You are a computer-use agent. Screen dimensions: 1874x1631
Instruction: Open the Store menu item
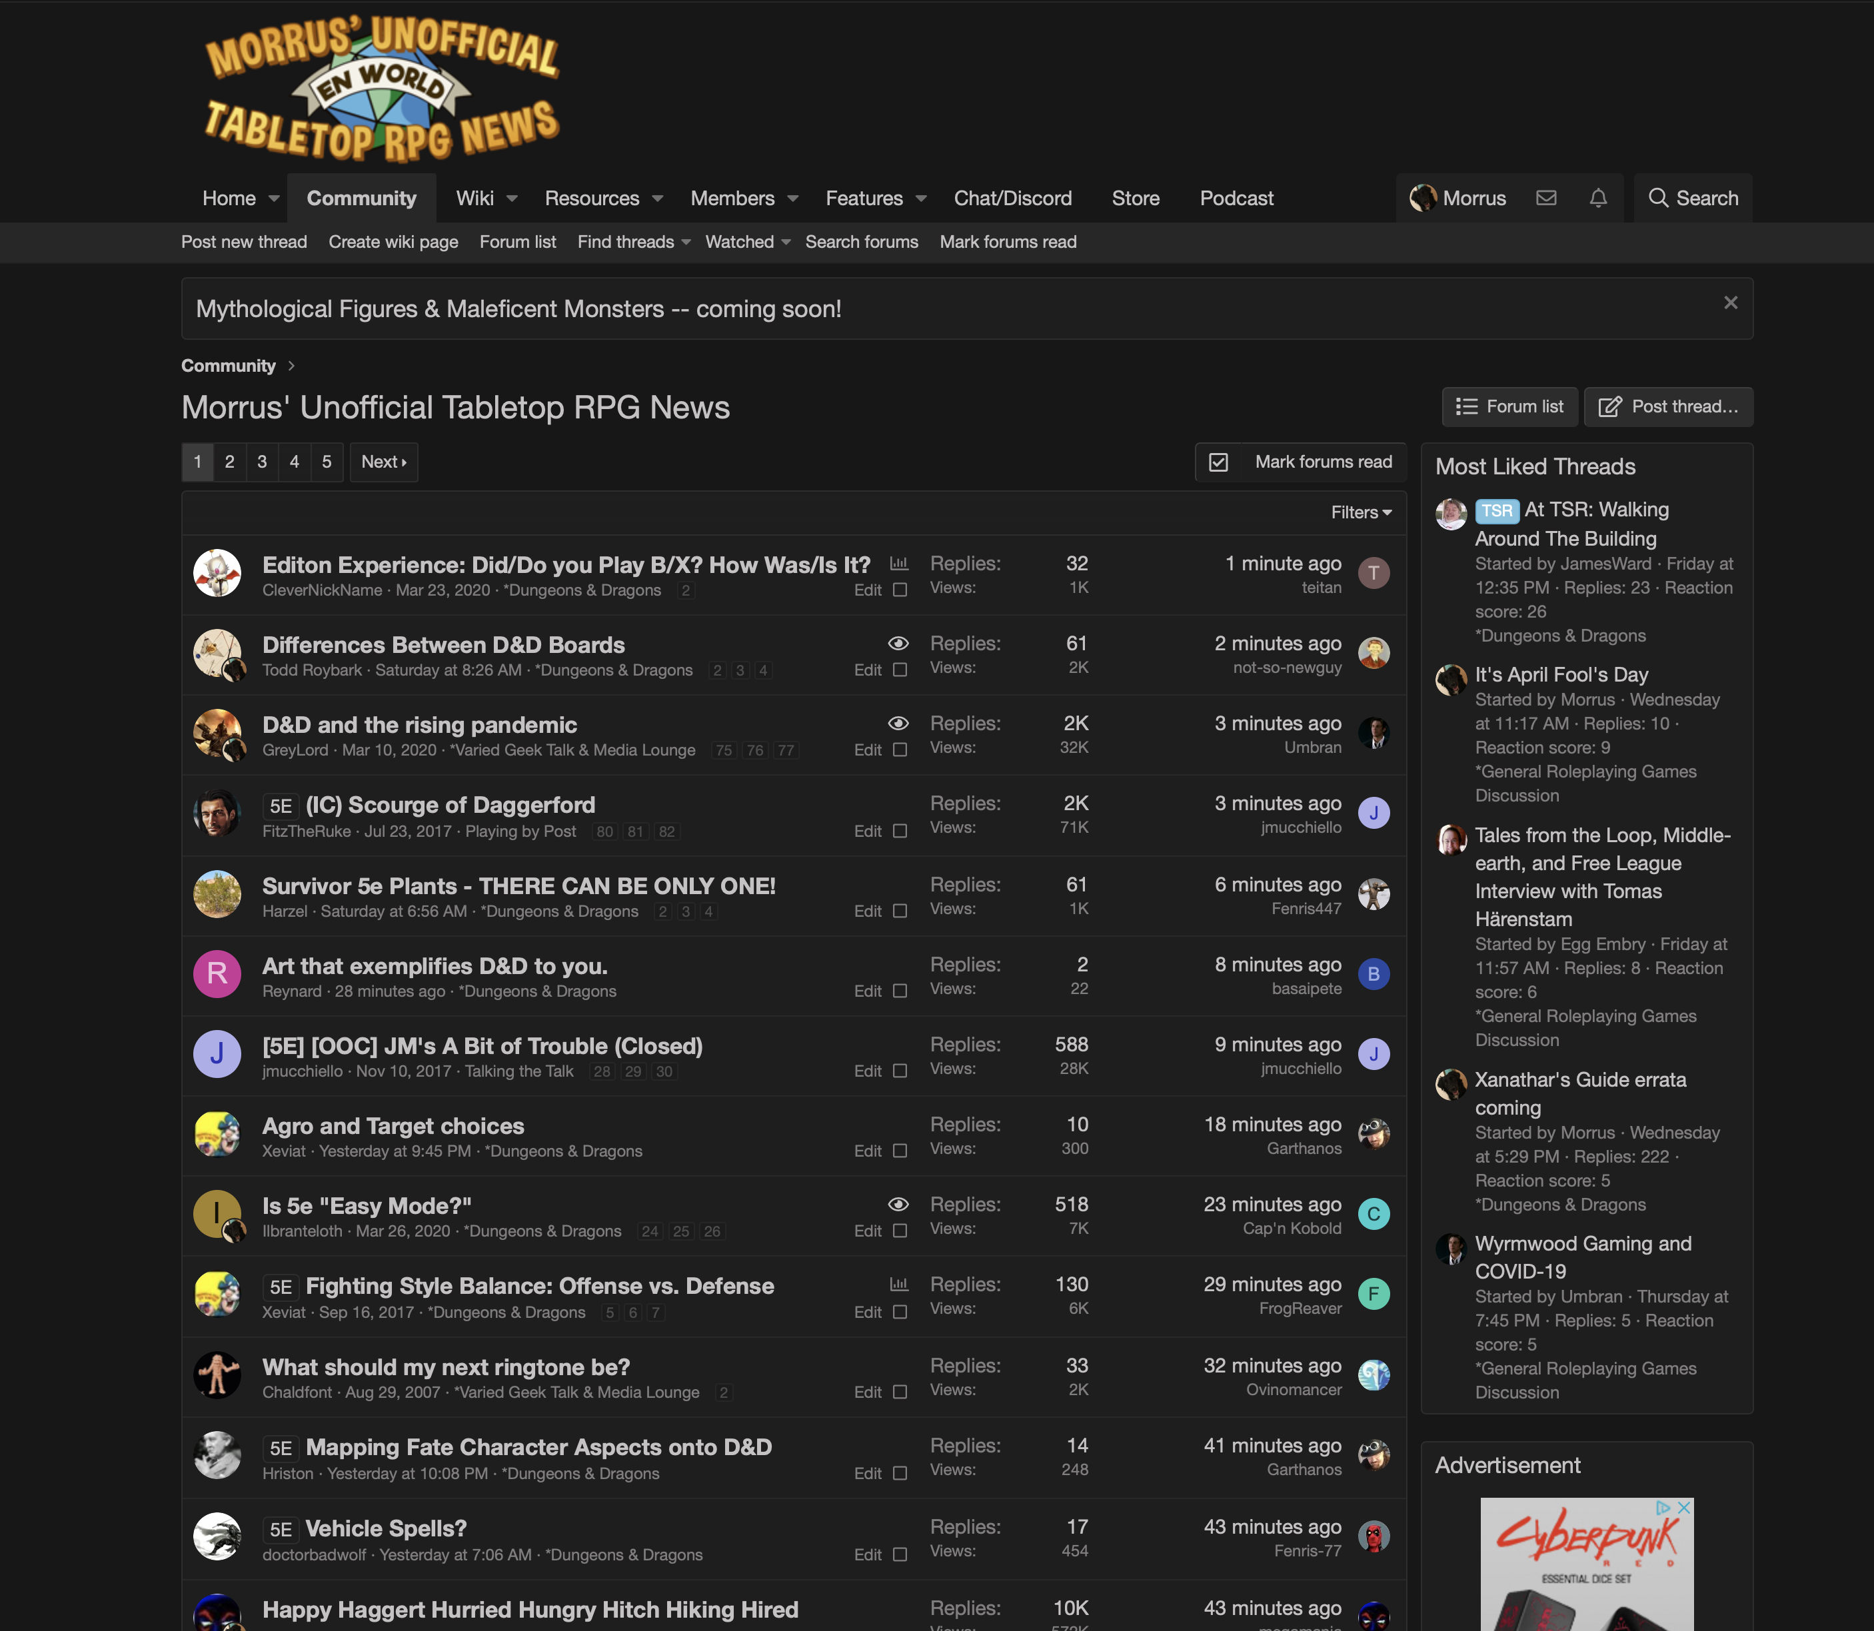tap(1135, 199)
